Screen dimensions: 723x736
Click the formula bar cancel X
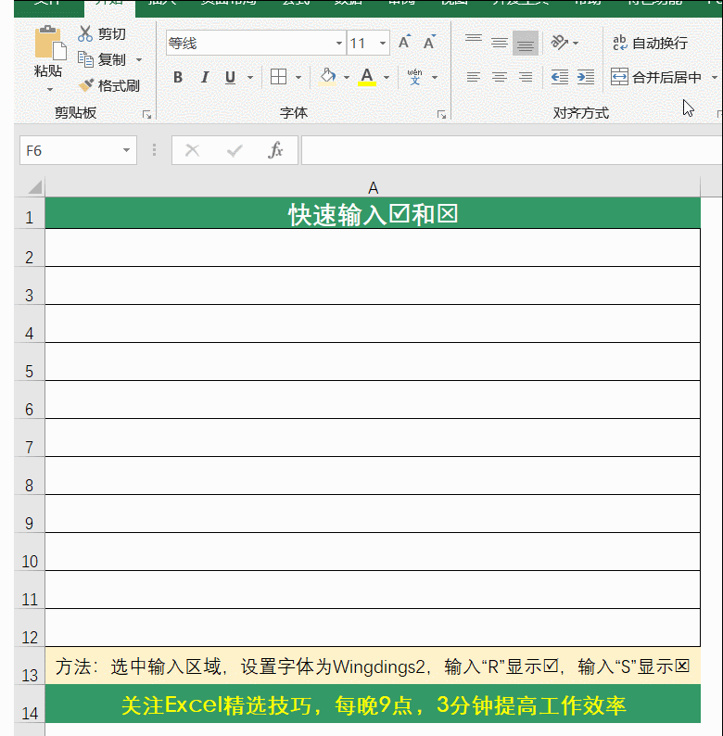(193, 150)
